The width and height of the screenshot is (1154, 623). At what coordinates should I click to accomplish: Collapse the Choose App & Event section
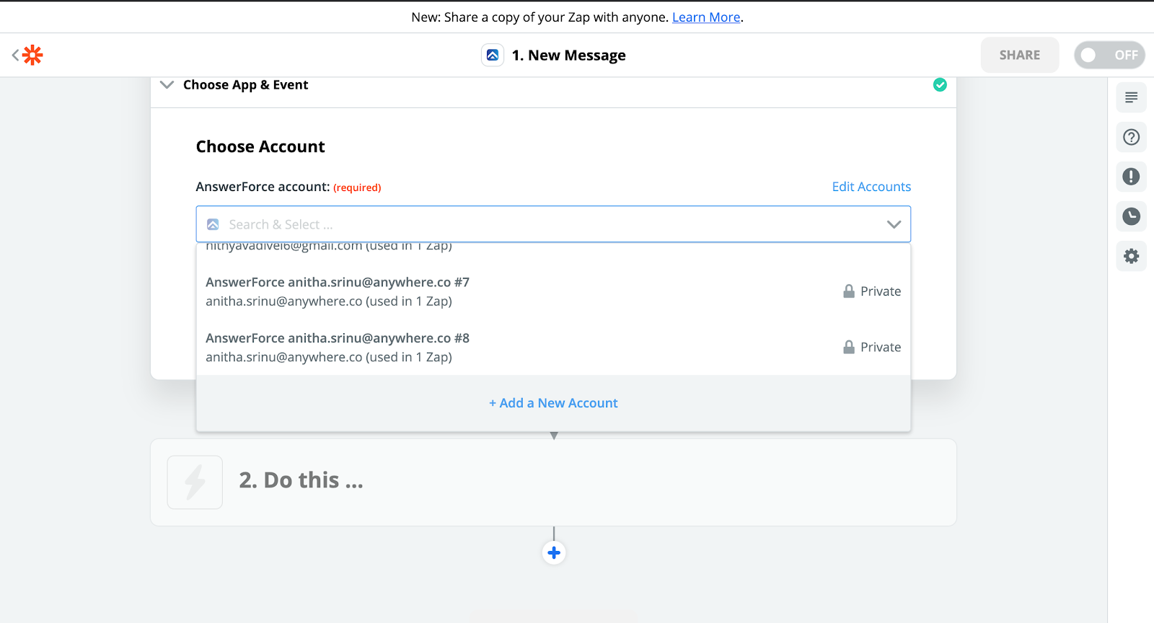[167, 85]
